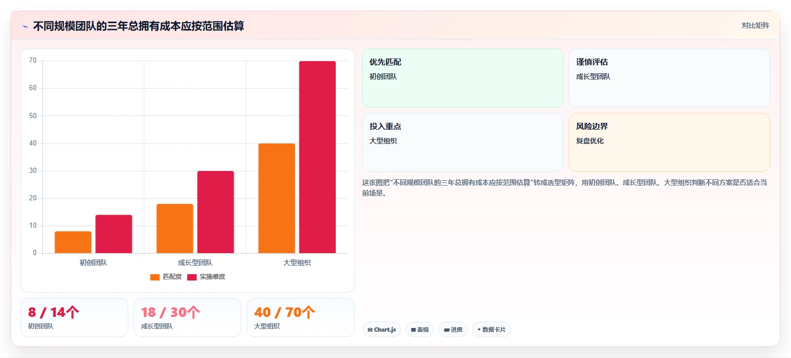Click the orange 匹配度 bar for 成长型团队

[x=175, y=228]
